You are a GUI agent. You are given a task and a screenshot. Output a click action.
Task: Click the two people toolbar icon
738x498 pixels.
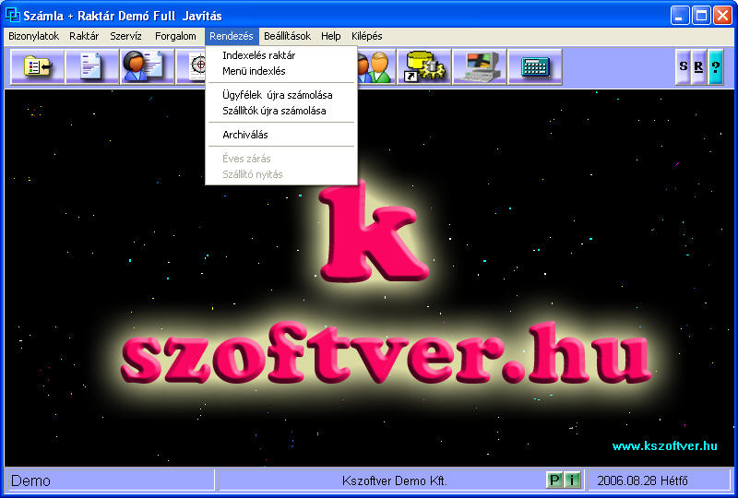375,66
